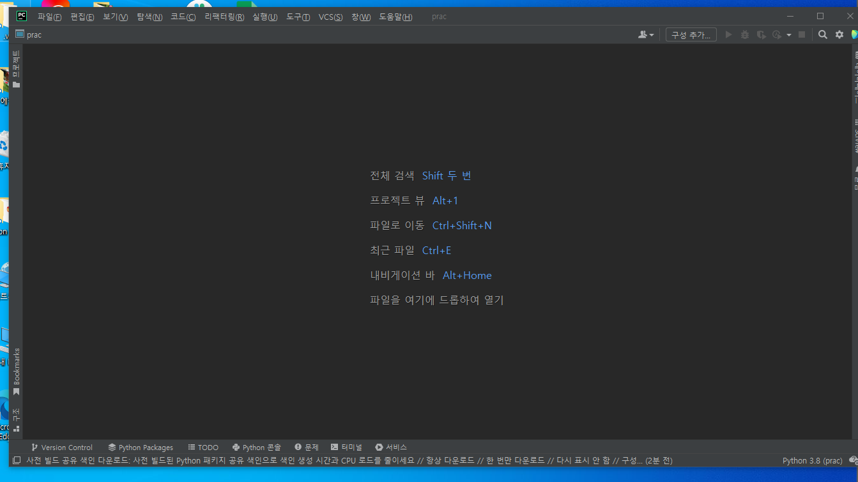Click the Run with Coverage shield icon

pos(761,34)
